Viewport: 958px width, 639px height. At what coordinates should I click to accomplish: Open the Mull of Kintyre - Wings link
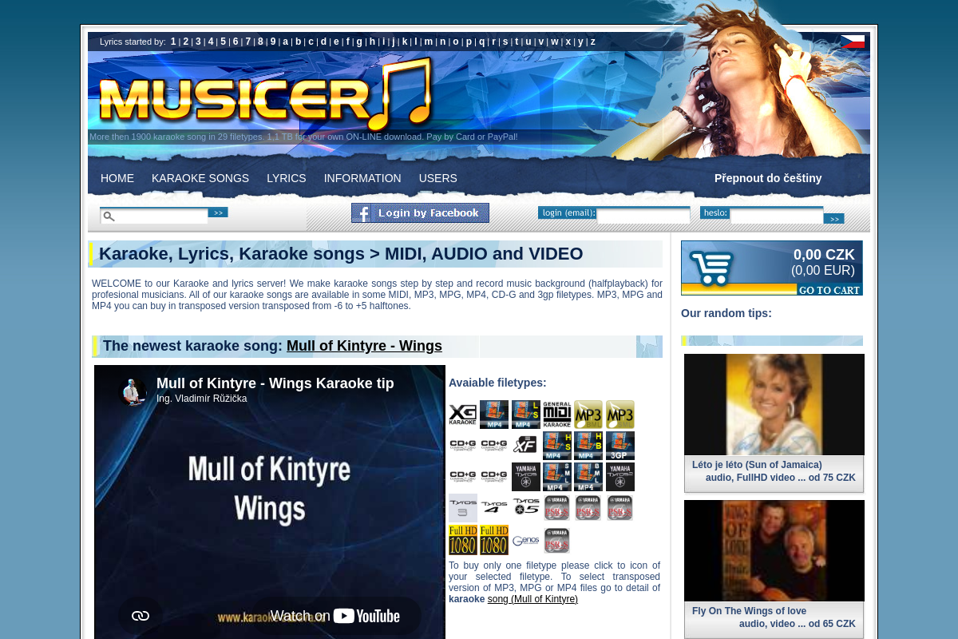(364, 346)
